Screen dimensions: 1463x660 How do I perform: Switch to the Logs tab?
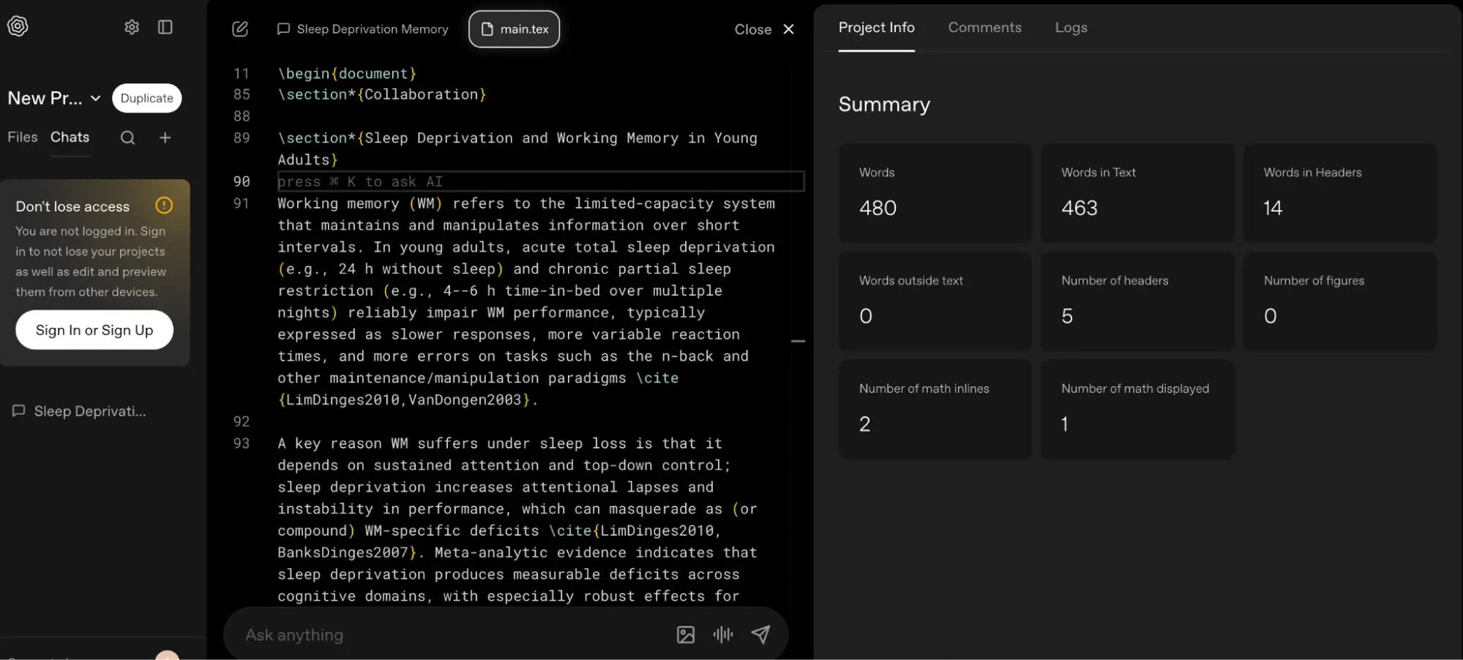(1071, 28)
